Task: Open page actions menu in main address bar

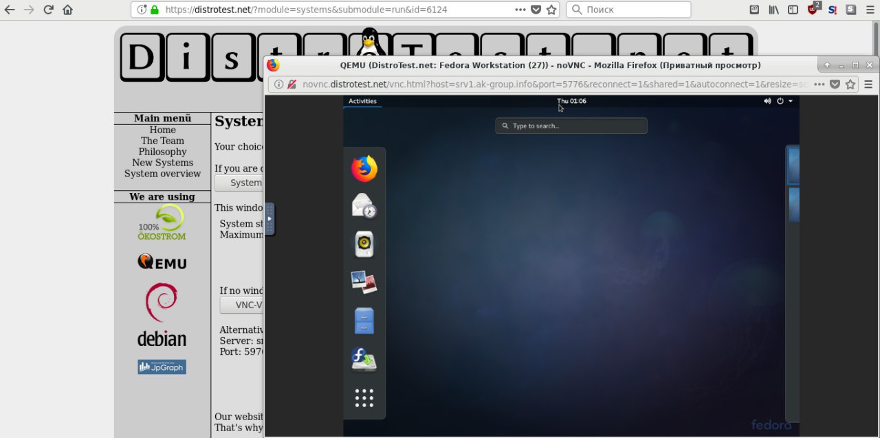Action: coord(521,10)
